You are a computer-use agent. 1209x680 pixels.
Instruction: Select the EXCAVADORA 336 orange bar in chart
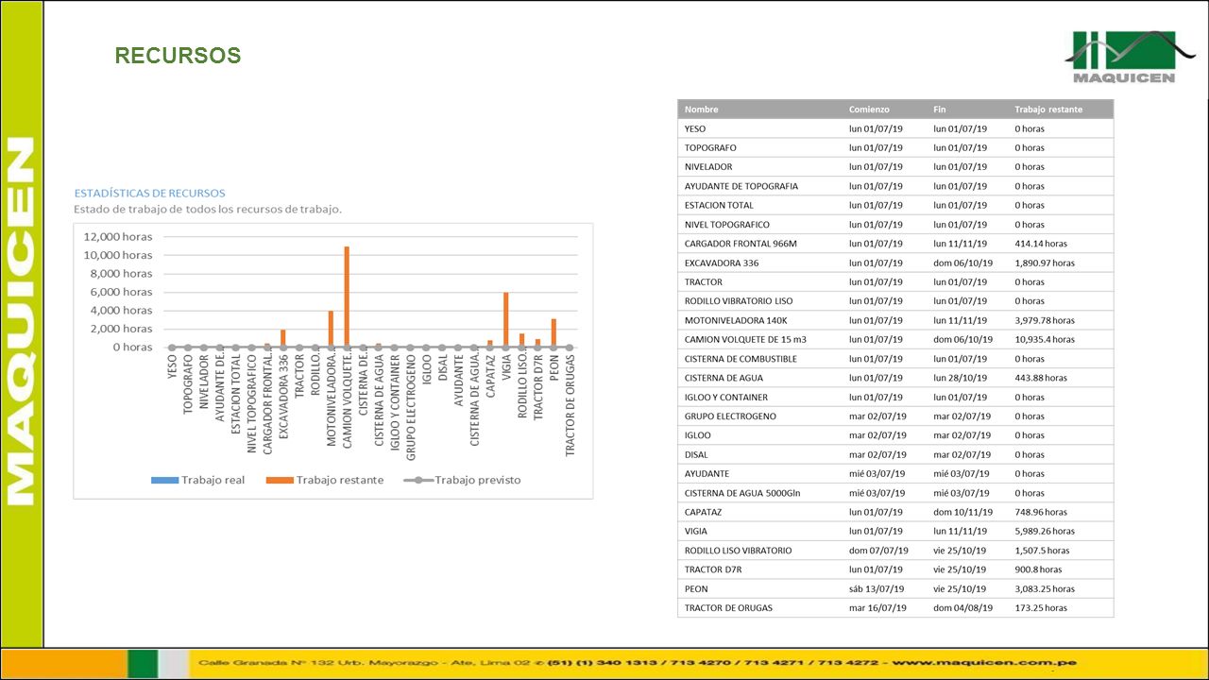point(282,338)
